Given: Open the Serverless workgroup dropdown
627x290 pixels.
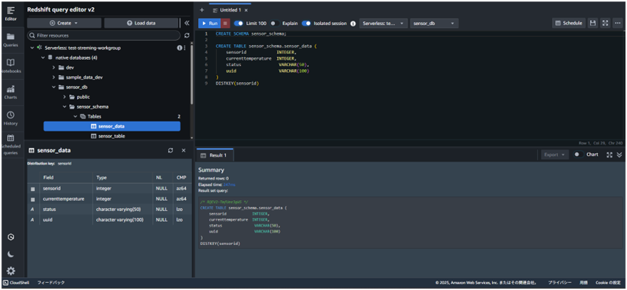Looking at the screenshot, I should [383, 23].
